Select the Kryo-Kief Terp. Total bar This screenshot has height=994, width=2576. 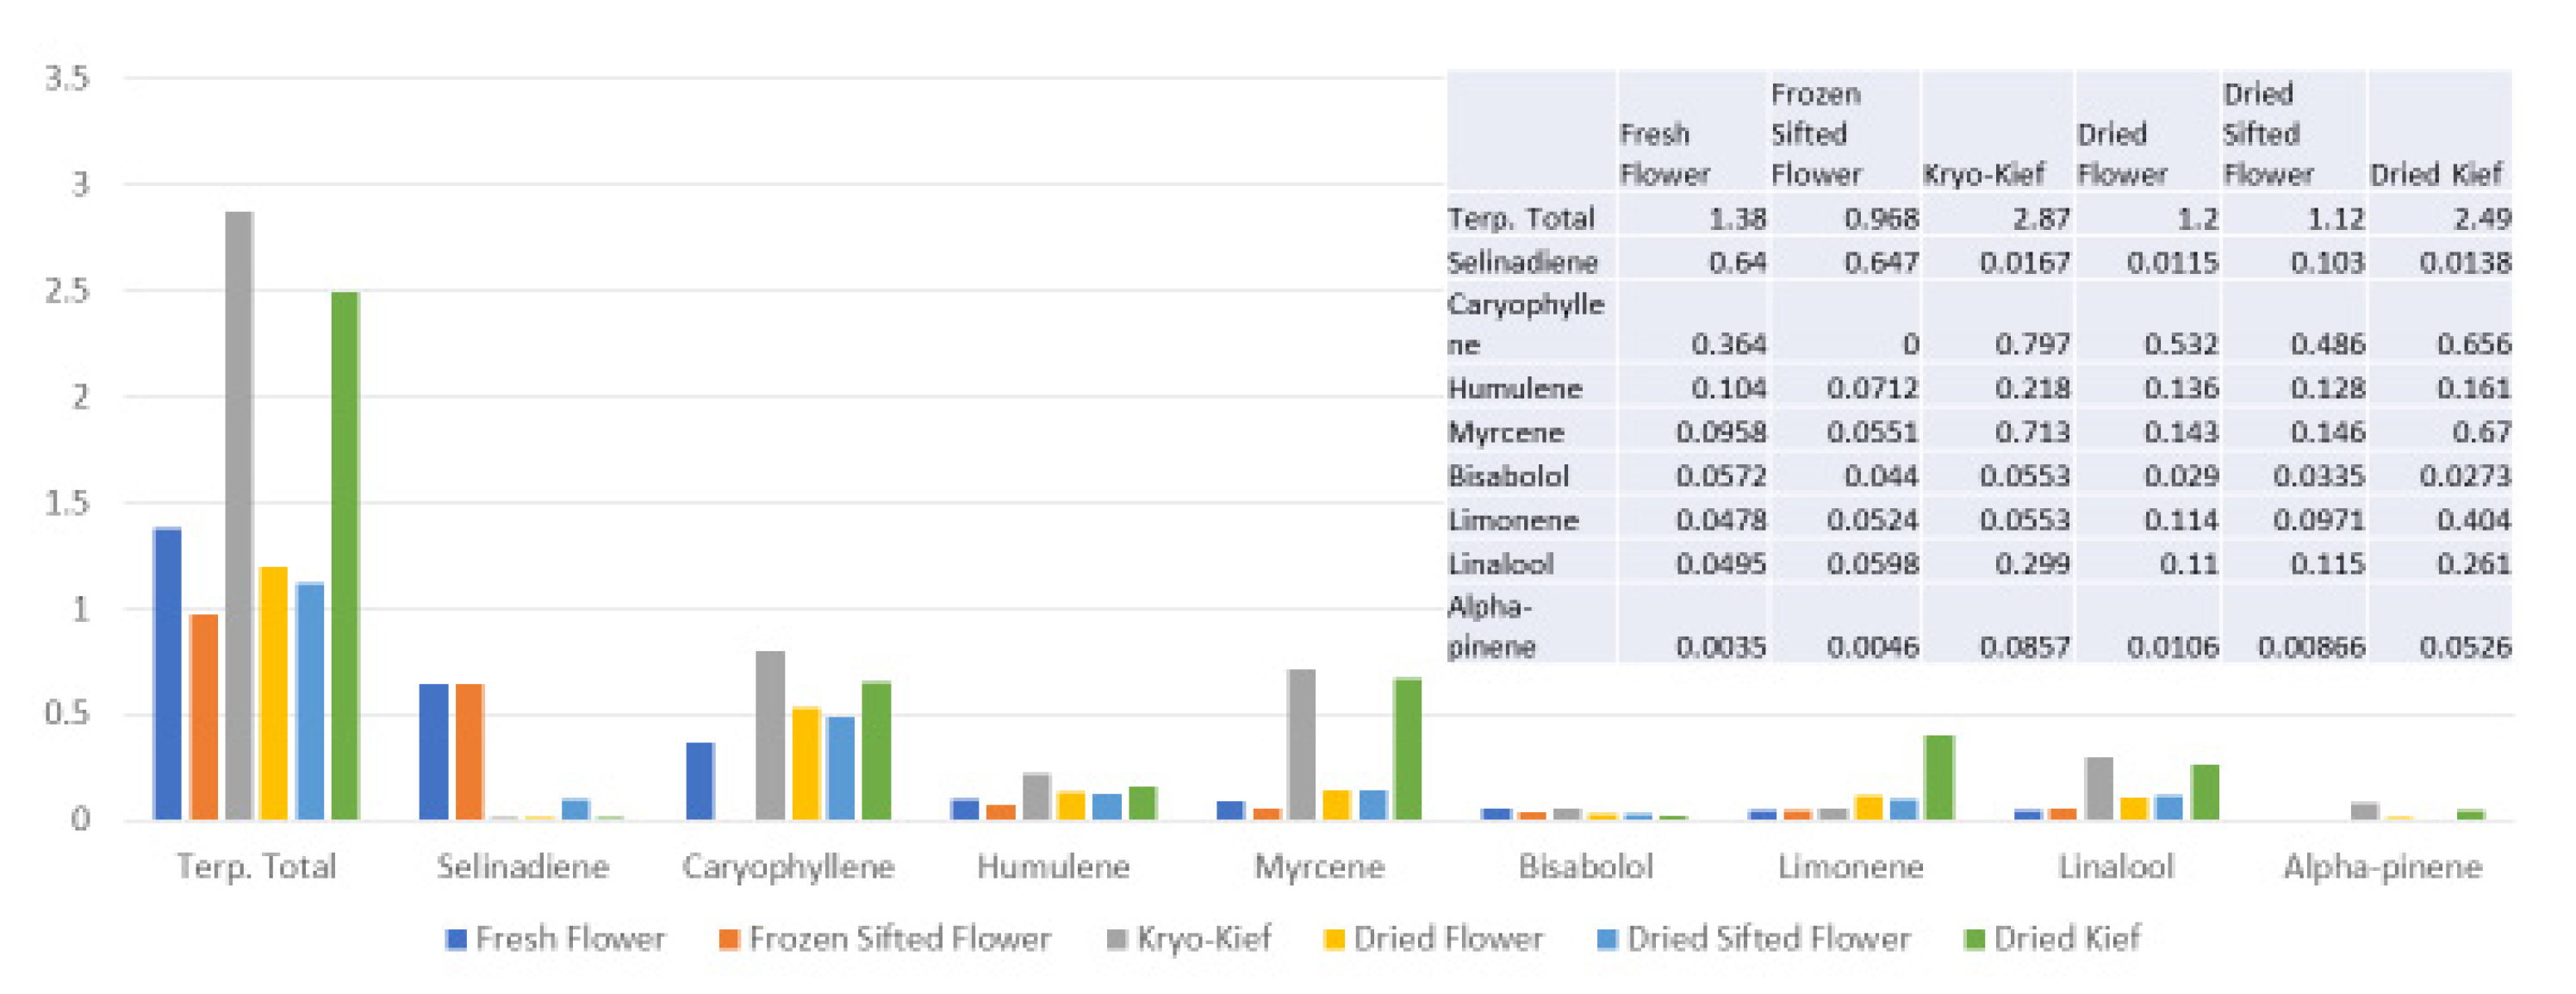(x=239, y=515)
